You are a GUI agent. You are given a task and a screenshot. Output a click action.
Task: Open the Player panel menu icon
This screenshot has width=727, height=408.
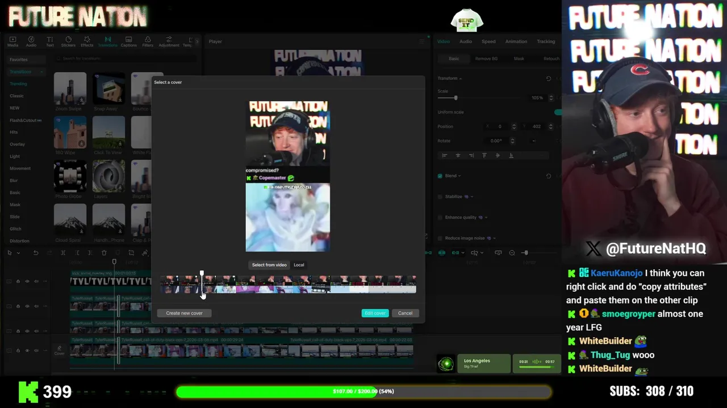coord(421,41)
